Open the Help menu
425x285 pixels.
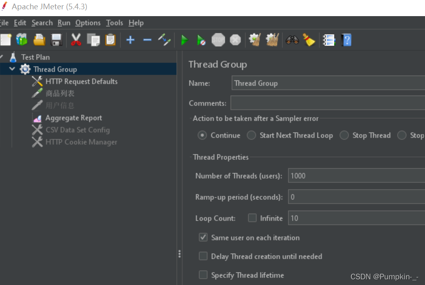tap(136, 23)
